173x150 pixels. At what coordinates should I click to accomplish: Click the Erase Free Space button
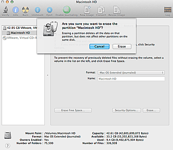(73, 110)
